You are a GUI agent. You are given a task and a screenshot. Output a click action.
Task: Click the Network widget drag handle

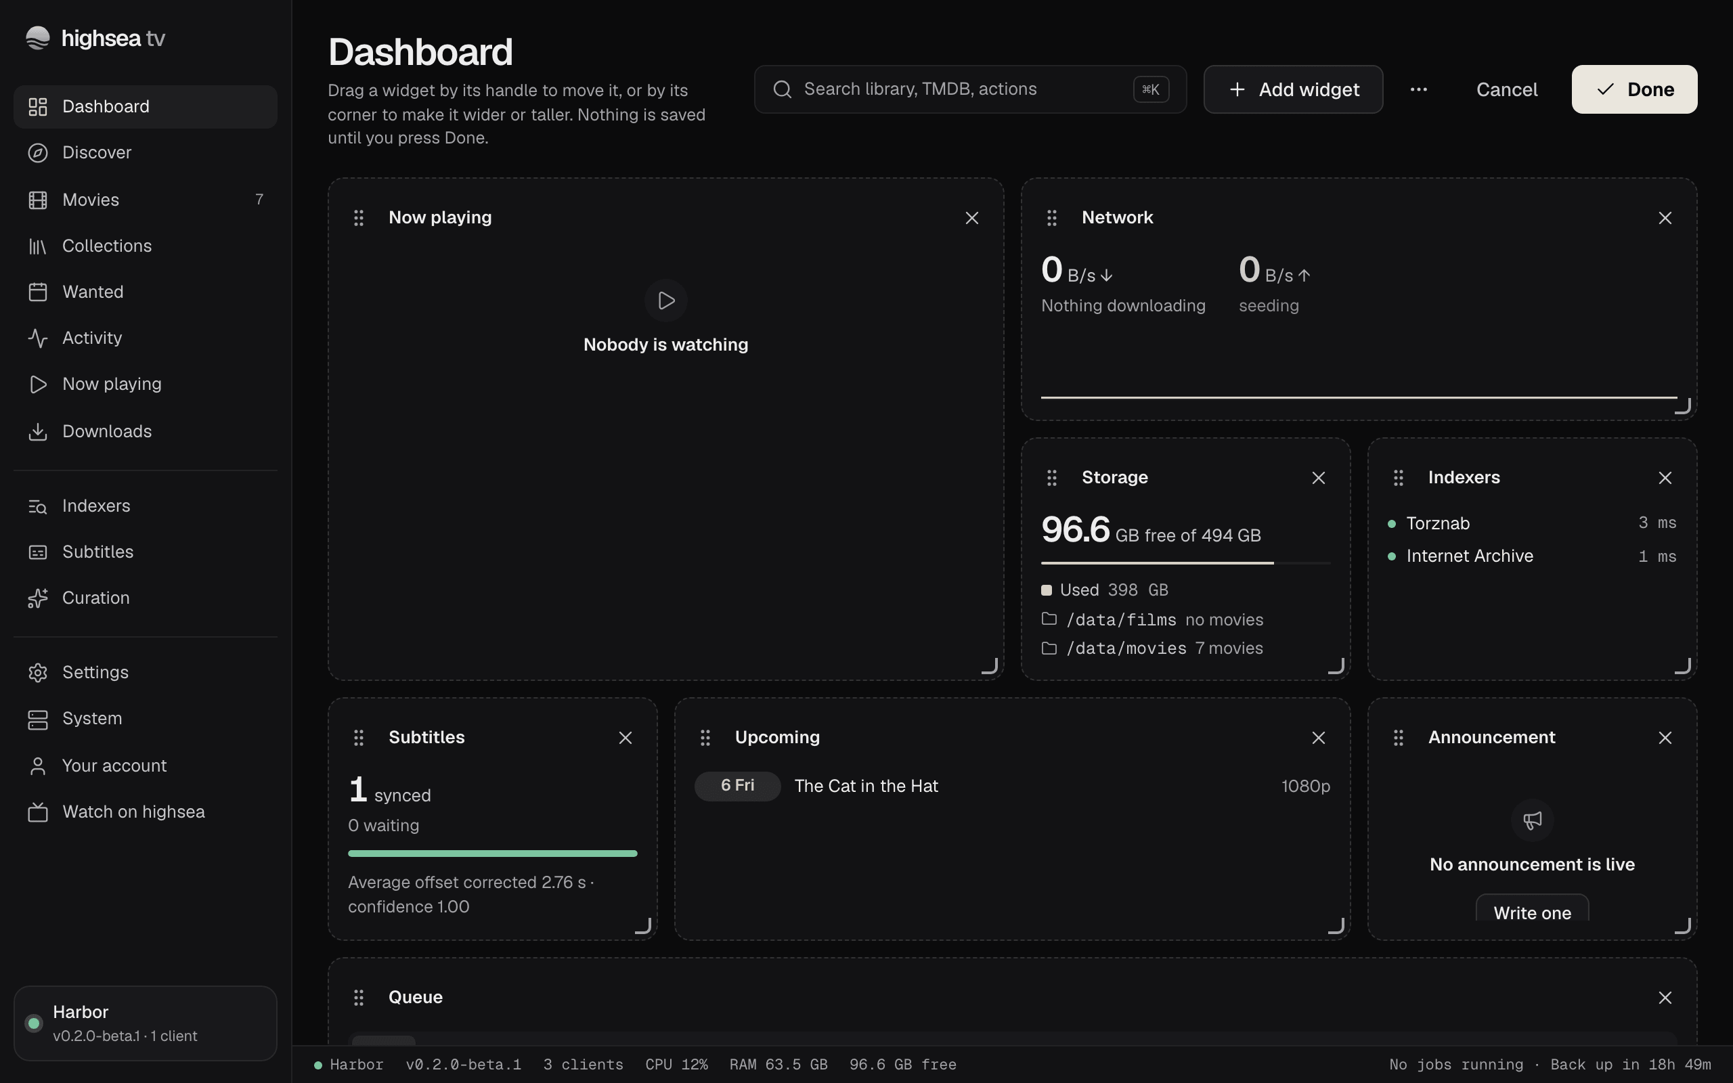point(1052,218)
